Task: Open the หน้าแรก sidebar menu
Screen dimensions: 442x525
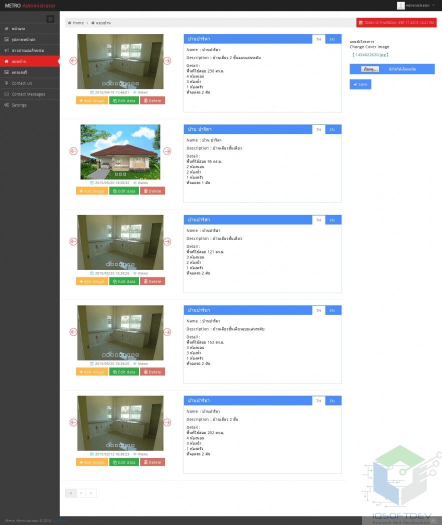Action: point(30,29)
